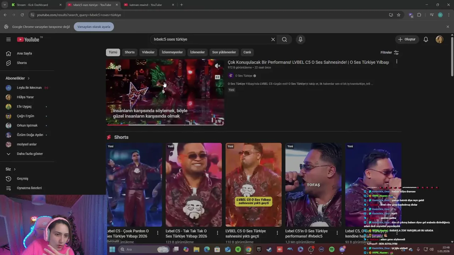Open Chrome tab search dropdown

pos(5,5)
